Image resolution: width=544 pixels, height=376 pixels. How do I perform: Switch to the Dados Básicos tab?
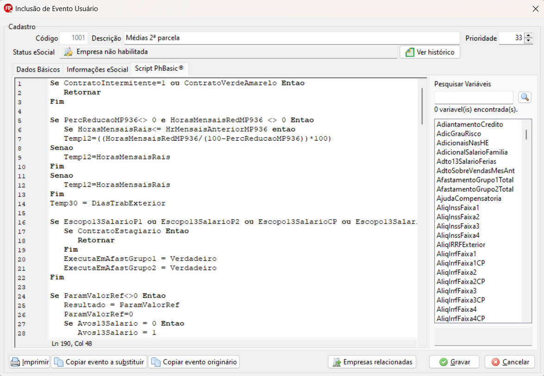(x=38, y=69)
